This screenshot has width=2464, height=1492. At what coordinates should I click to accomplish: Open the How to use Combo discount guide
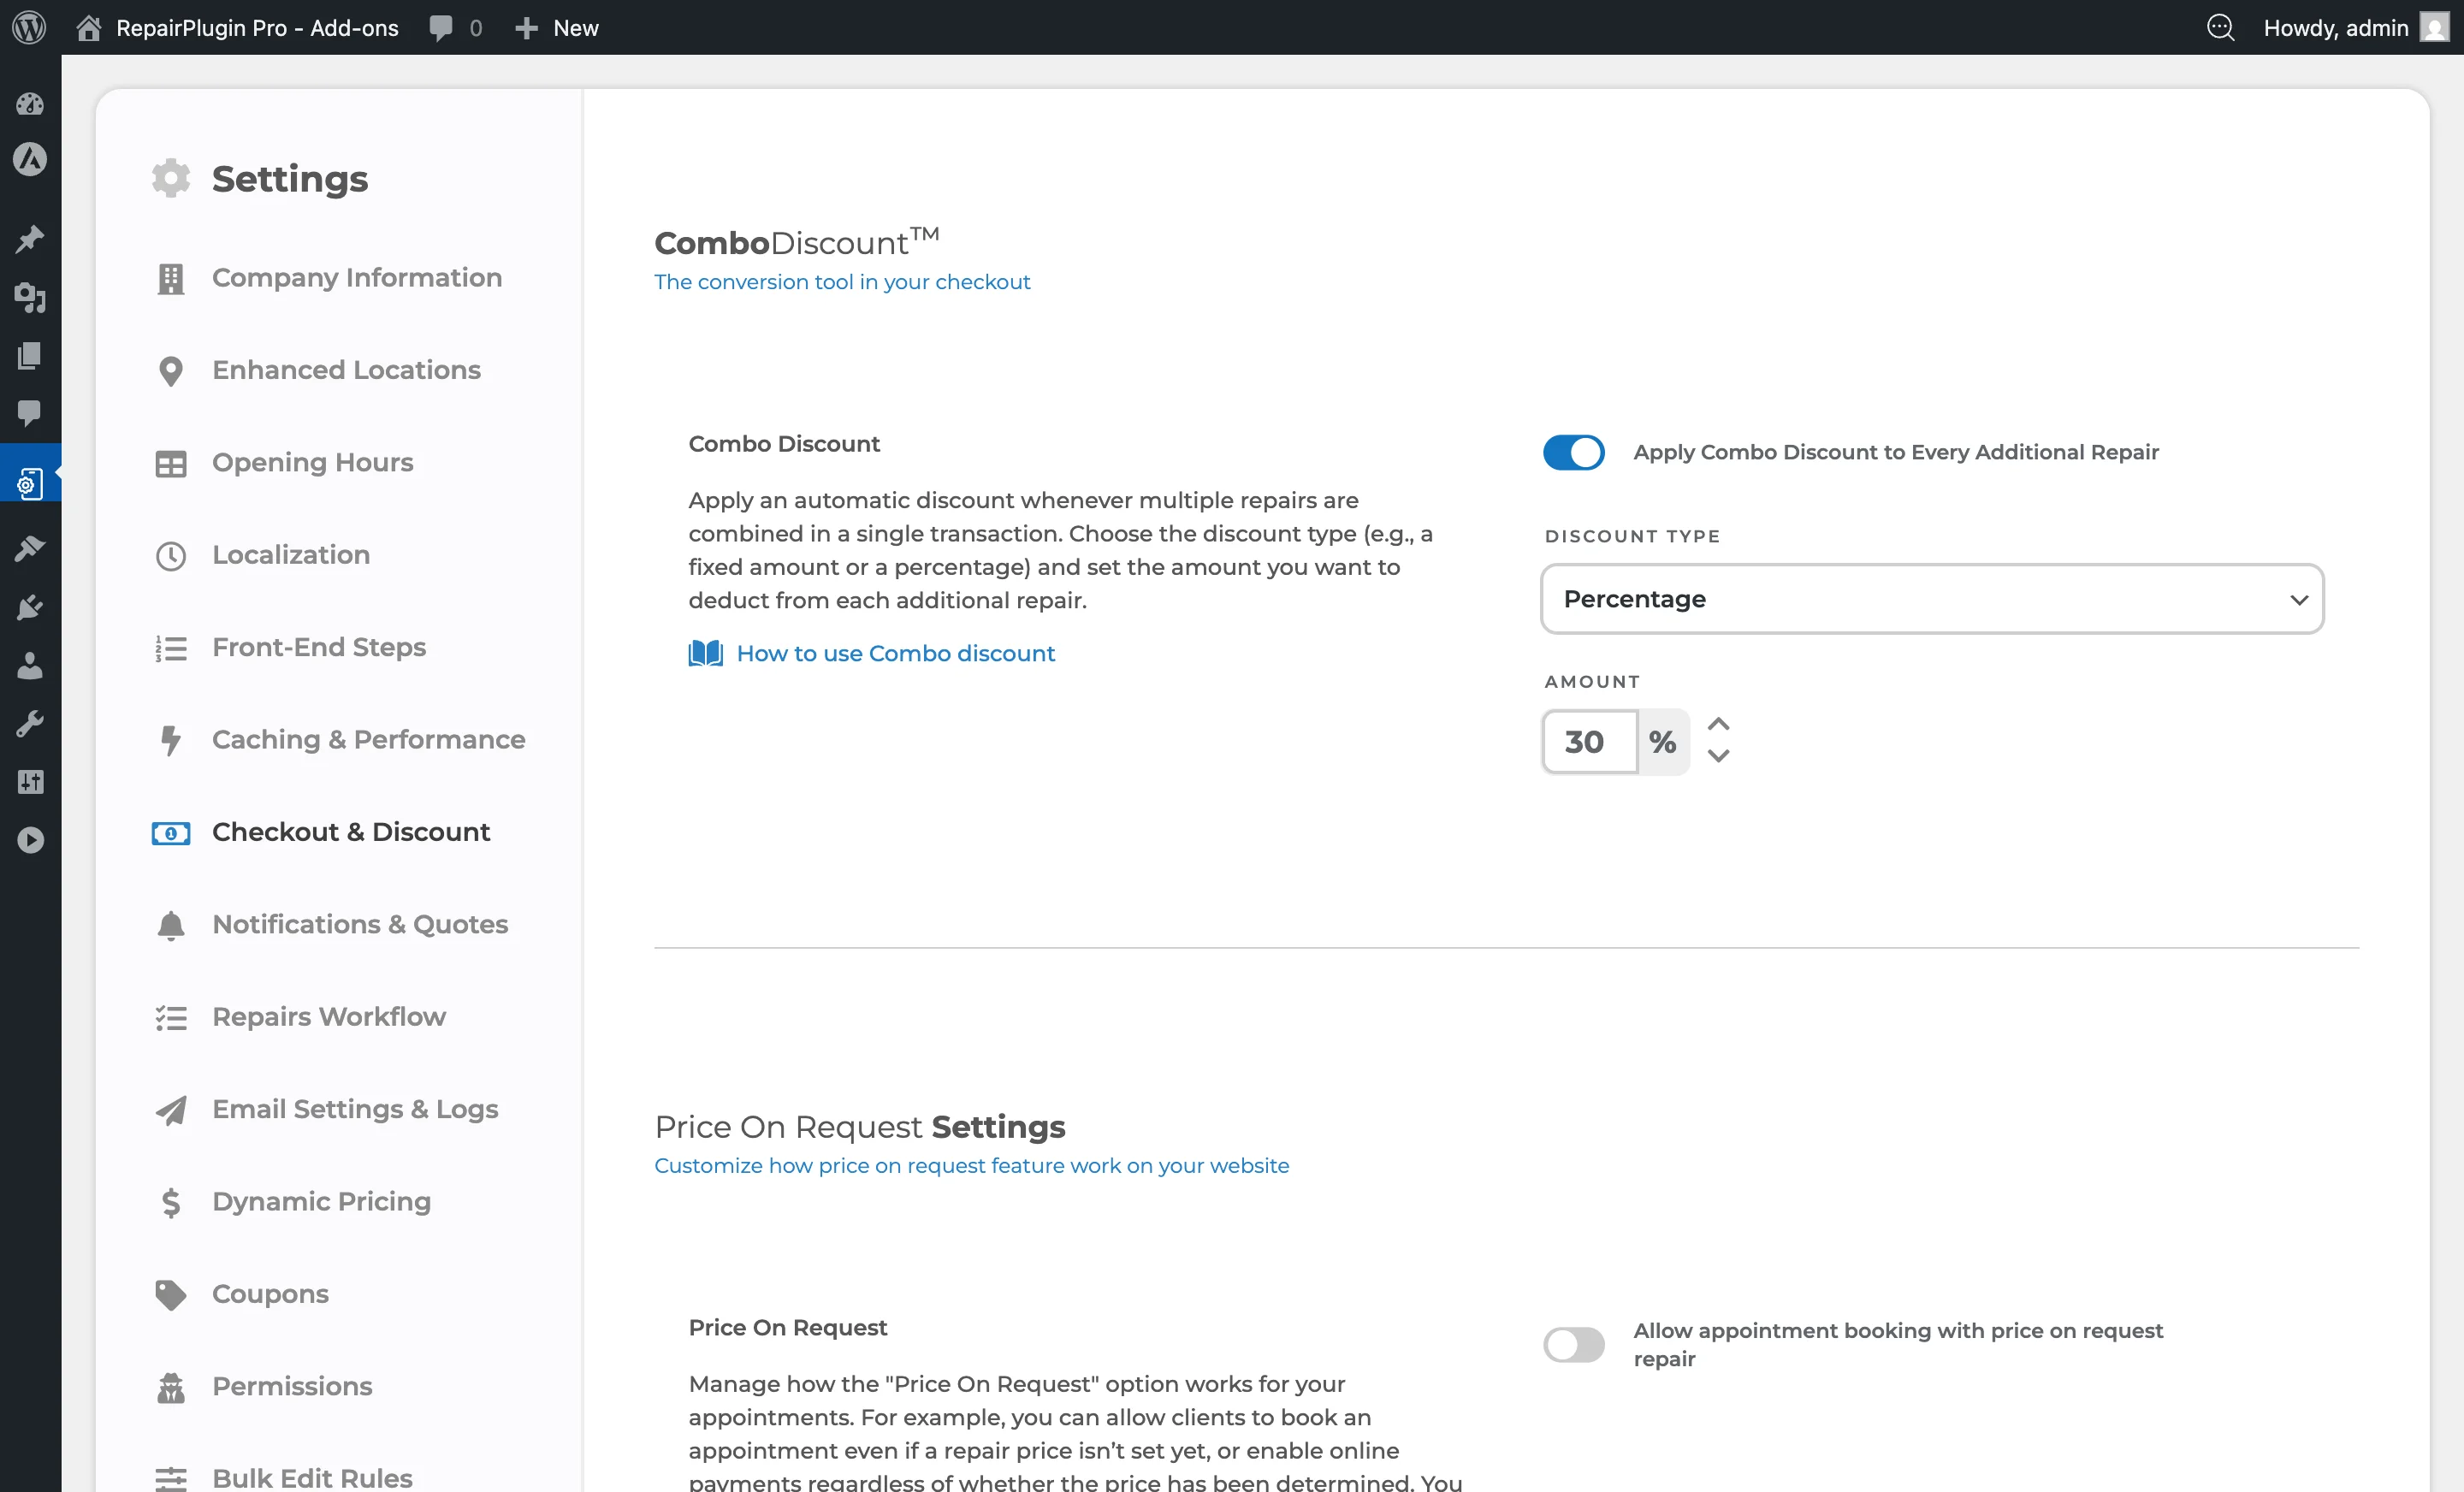895,653
